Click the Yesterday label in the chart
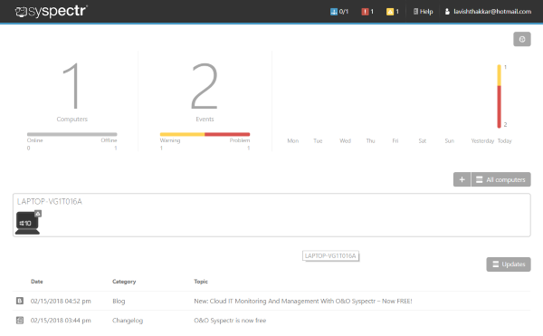 pos(482,140)
